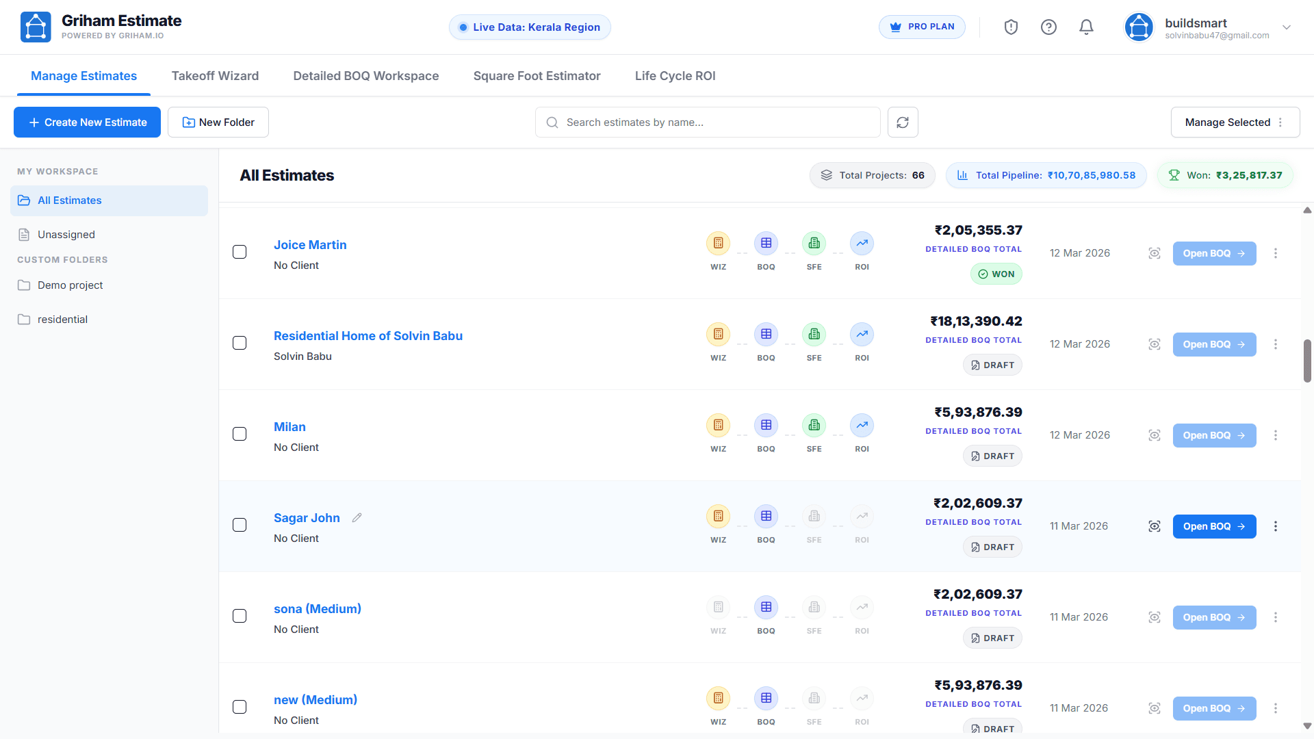Viewport: 1314px width, 739px height.
Task: Open the BOQ stage icon for Milan
Action: coord(766,426)
